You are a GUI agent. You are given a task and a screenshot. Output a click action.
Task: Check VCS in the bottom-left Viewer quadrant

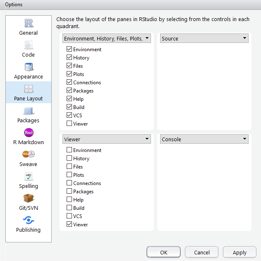(x=69, y=216)
